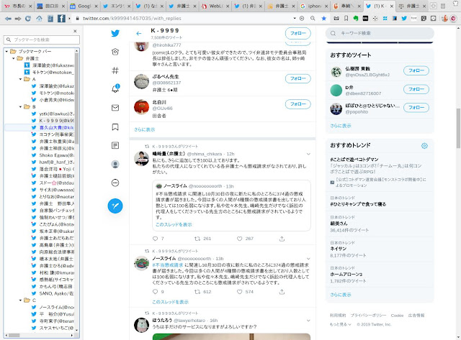Viewport: 461px width, 340px height.
Task: Open Twitter lists icon
Action: (x=115, y=145)
